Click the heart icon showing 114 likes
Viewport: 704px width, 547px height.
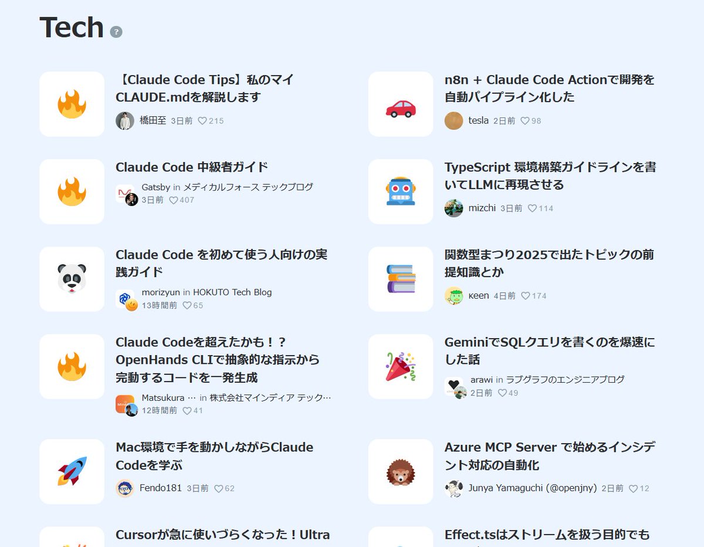pyautogui.click(x=533, y=208)
